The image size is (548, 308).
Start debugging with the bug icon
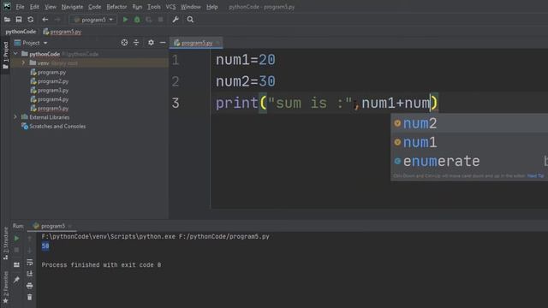(137, 20)
